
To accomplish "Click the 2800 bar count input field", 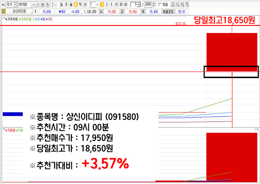I will point(148,5).
